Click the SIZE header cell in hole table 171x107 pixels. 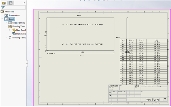tap(157, 40)
